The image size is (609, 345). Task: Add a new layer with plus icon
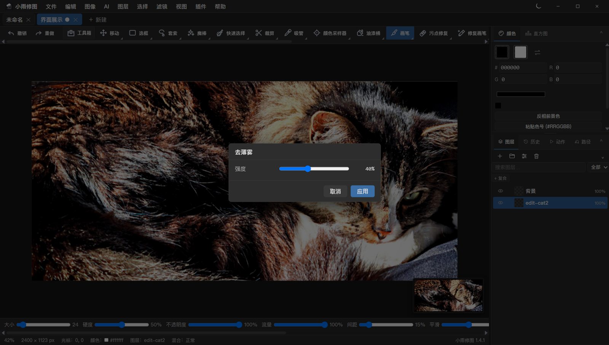pyautogui.click(x=500, y=156)
